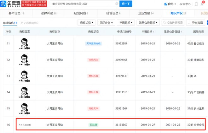Click registration number 36981567
Screen dimensions: 208x133
(x=121, y=108)
